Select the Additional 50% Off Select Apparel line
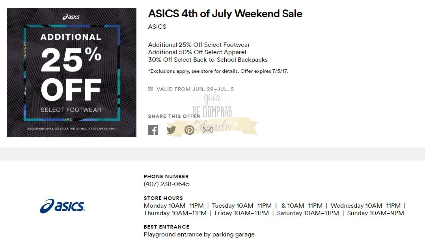425x240 pixels. (197, 52)
